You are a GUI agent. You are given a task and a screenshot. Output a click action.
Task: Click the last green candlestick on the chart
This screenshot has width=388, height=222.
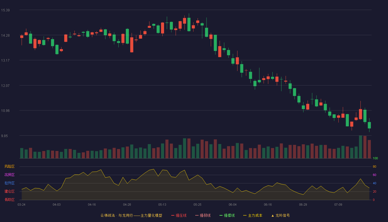[x=369, y=125]
